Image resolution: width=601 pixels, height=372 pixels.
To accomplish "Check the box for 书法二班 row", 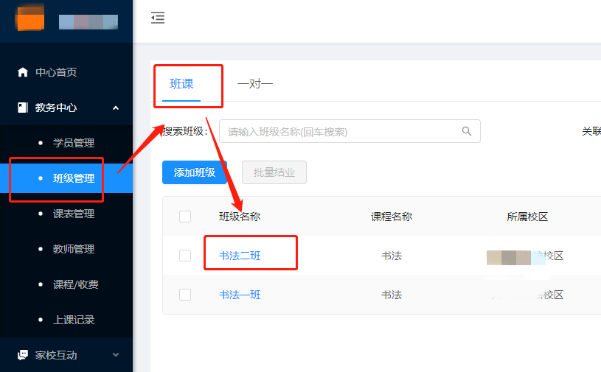I will tap(185, 256).
